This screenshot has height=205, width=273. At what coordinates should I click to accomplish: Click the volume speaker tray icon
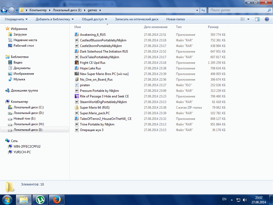(x=245, y=200)
